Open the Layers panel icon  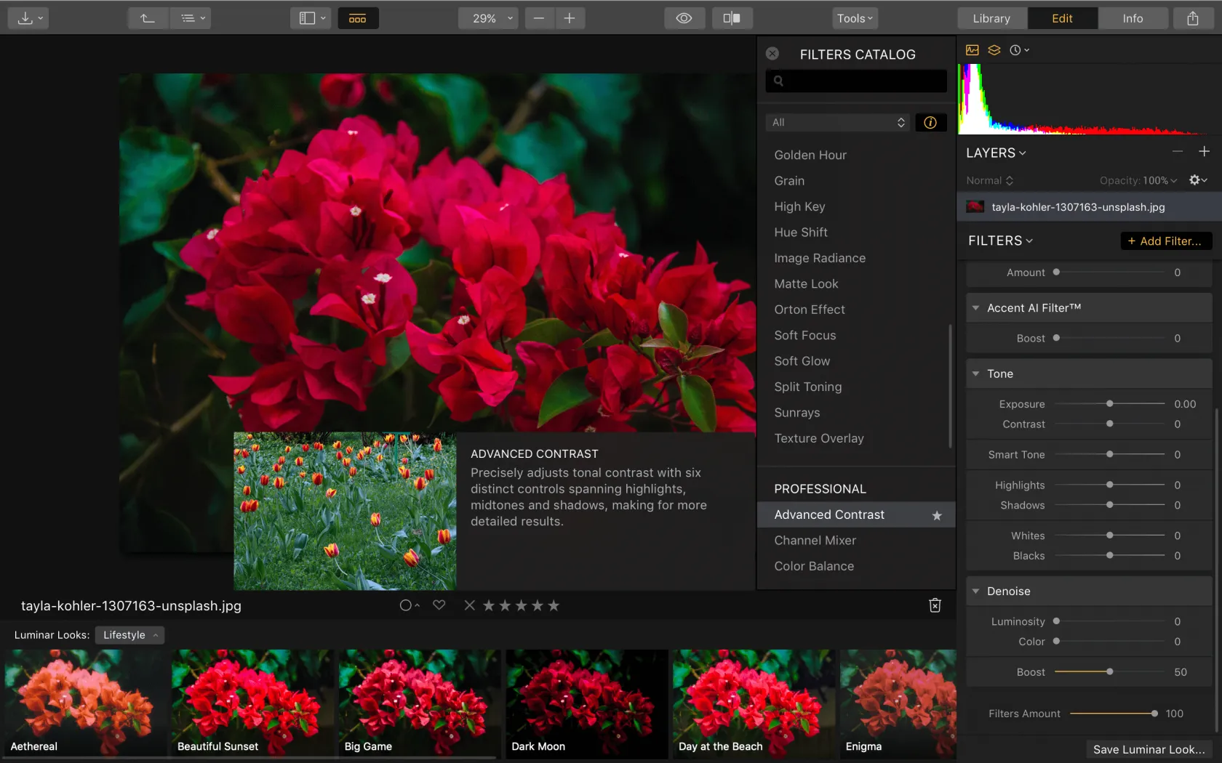click(x=994, y=49)
